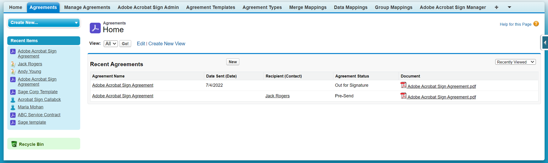
Task: Click the contact icon beside Jack Rogers in Recent Items
Action: pyautogui.click(x=13, y=64)
